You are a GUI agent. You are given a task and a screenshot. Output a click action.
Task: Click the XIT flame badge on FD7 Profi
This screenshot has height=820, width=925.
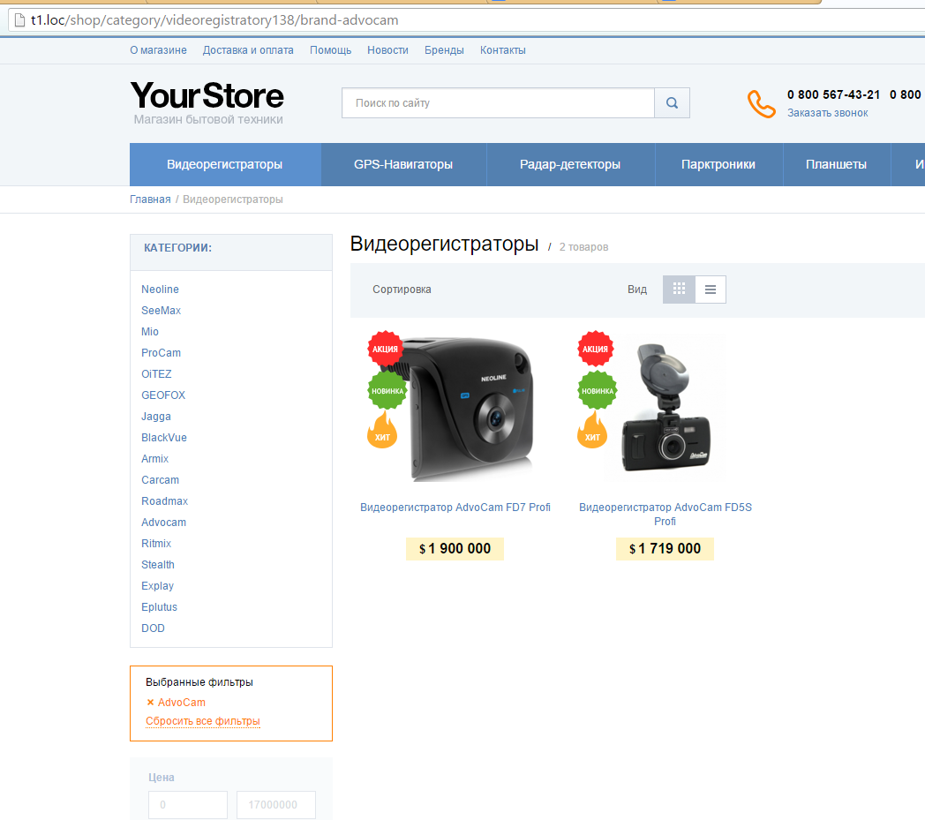(x=381, y=431)
